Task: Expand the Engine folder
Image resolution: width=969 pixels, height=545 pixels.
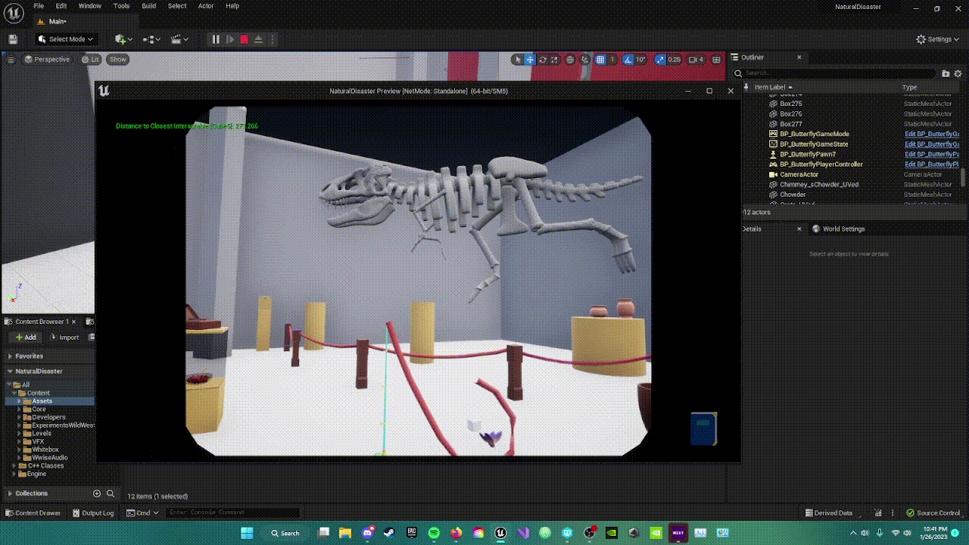Action: (x=15, y=474)
